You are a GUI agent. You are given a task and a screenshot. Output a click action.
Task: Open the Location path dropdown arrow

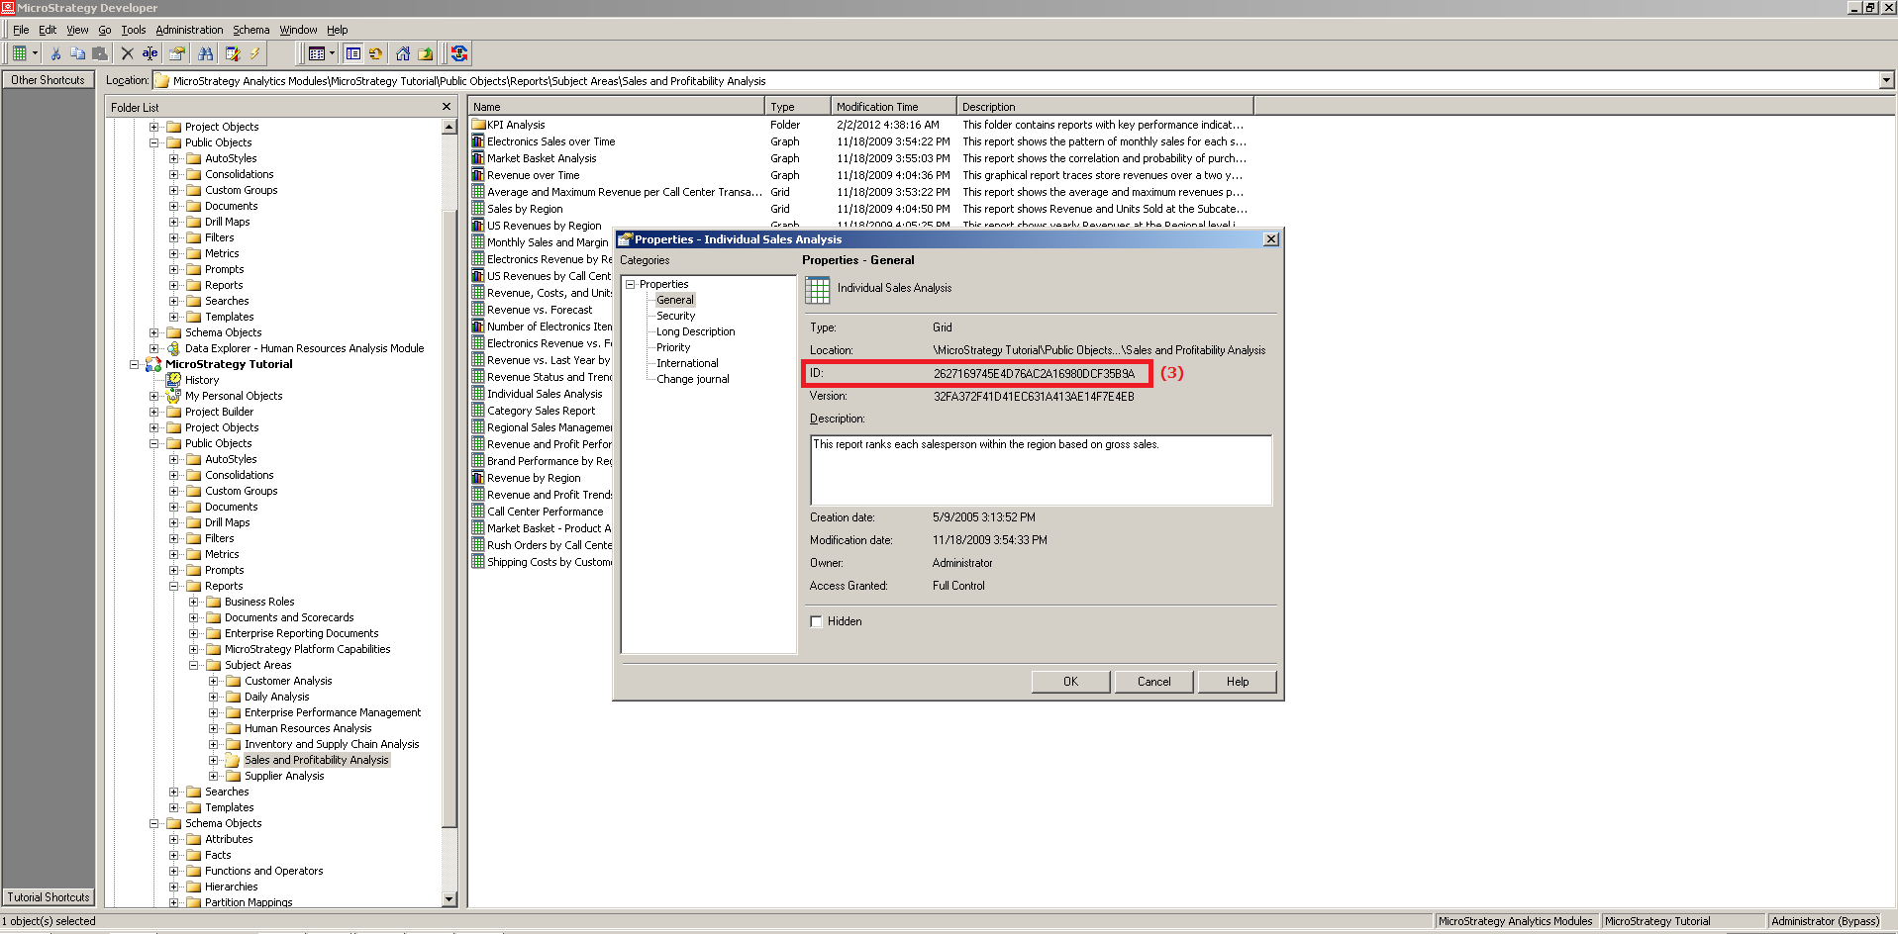coord(1885,80)
